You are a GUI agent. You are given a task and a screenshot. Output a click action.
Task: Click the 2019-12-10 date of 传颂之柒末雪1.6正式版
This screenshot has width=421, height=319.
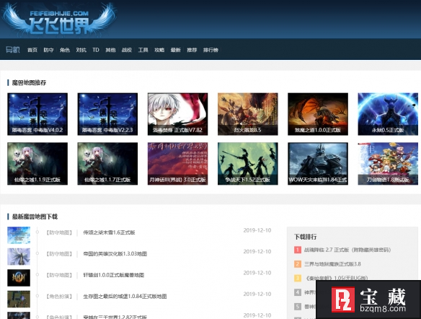[x=257, y=230]
